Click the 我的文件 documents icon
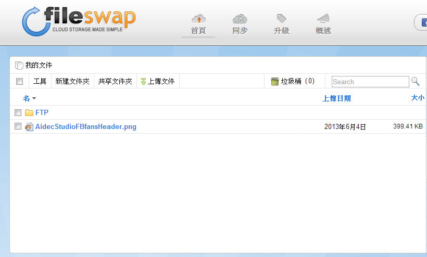The height and width of the screenshot is (257, 427). click(19, 65)
